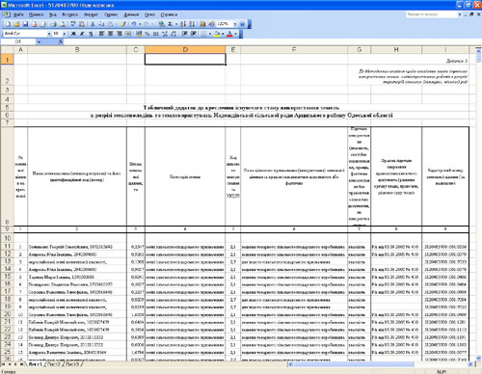
Task: Save the workbook with floppy icon
Action: point(25,24)
